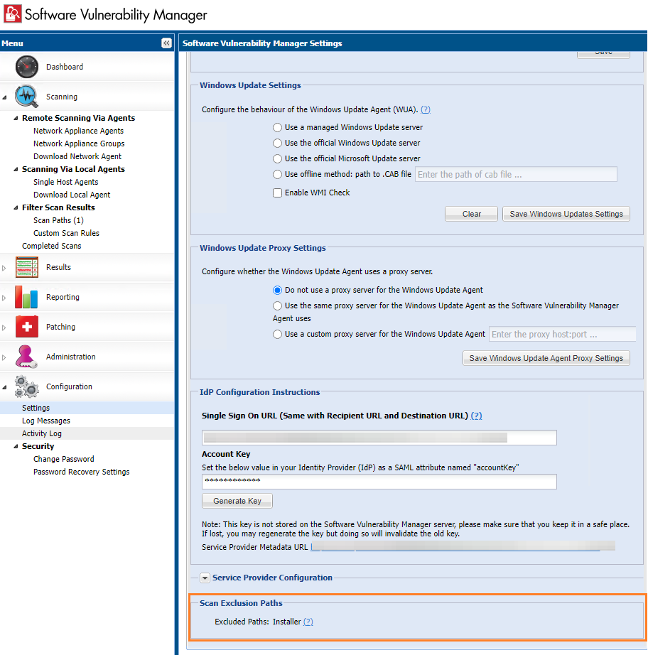Open Single Host Agents
The image size is (648, 655).
coord(65,182)
